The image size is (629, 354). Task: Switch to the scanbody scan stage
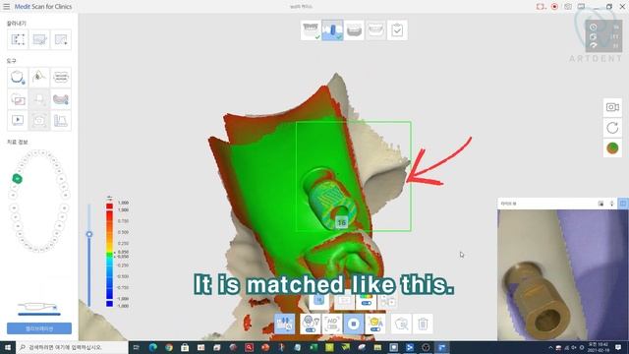pyautogui.click(x=332, y=30)
